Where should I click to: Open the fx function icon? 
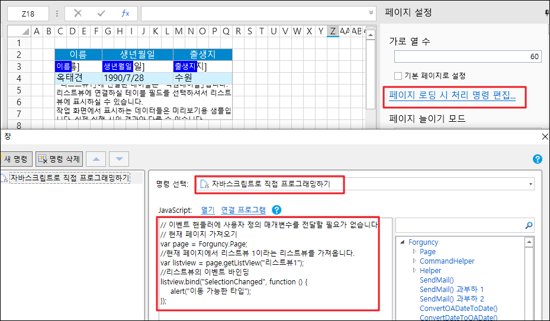coord(126,14)
